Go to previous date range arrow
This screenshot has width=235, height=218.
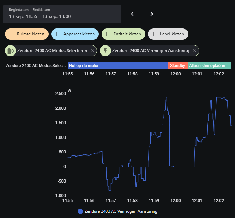click(132, 14)
